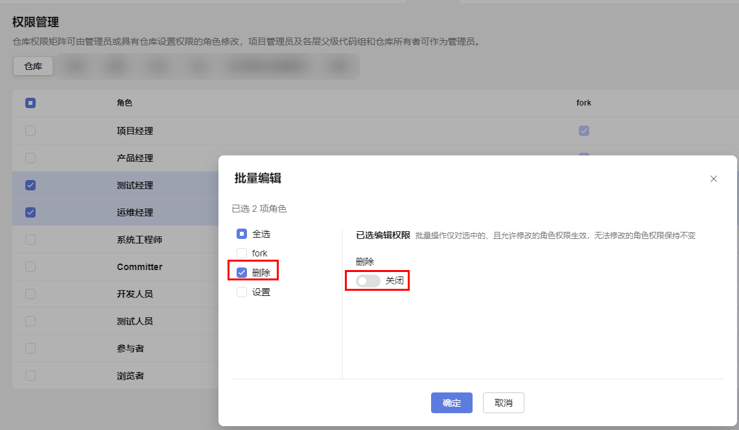Check the 浏览者 row checkbox
Screen dimensions: 739x430
[x=30, y=375]
